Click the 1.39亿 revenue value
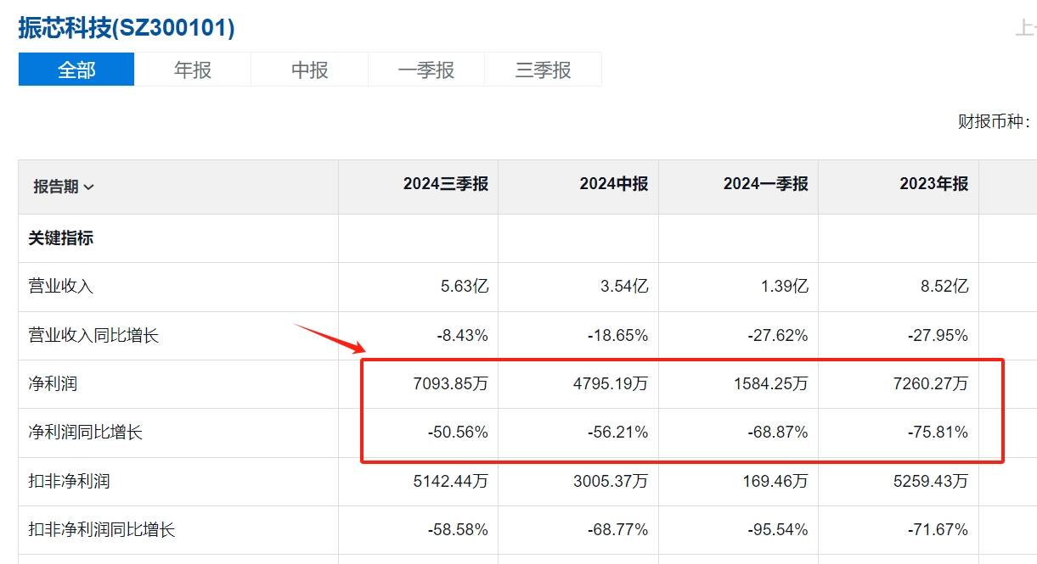 784,287
